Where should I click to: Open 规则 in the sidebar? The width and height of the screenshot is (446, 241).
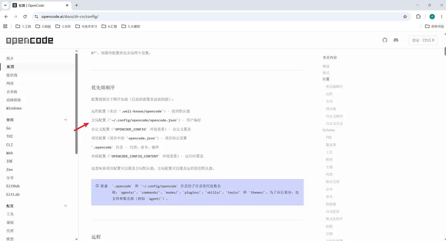10,223
